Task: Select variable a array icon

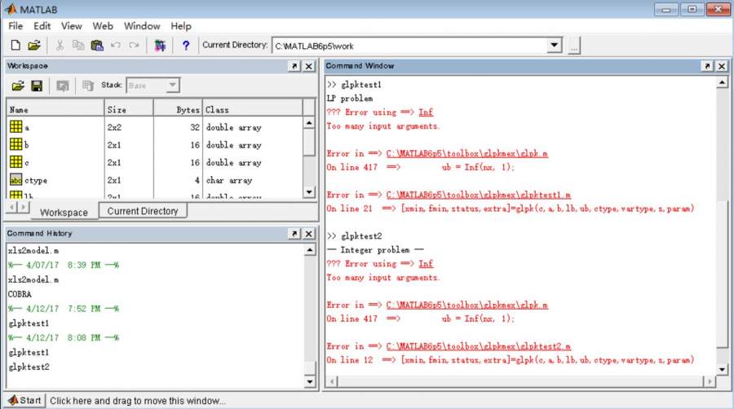Action: coord(16,126)
